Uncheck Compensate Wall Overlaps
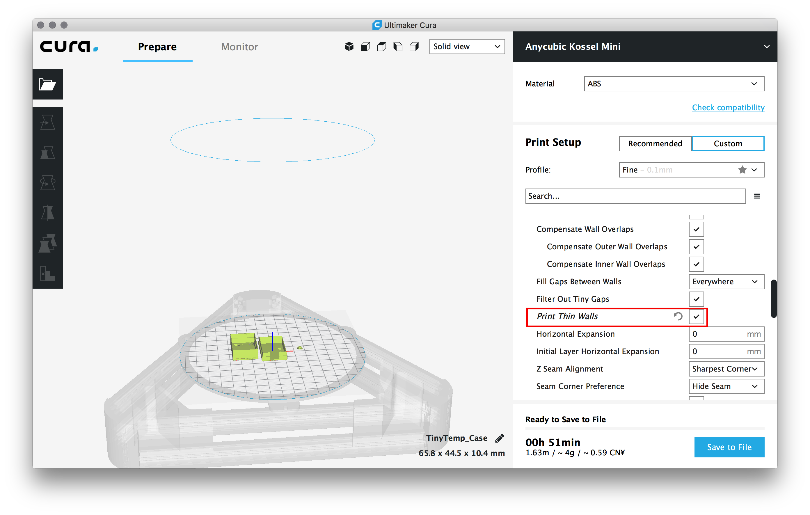 pos(696,229)
